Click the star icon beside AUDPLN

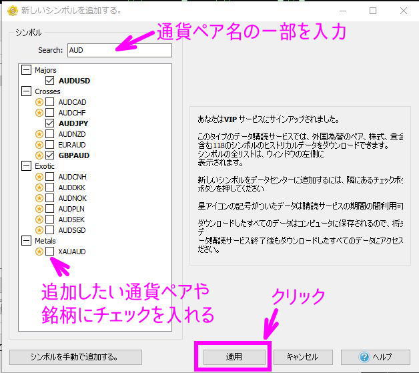point(39,209)
